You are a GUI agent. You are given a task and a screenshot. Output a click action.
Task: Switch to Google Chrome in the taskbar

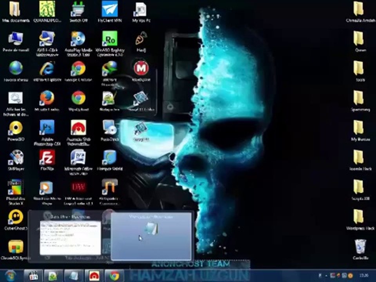click(114, 276)
